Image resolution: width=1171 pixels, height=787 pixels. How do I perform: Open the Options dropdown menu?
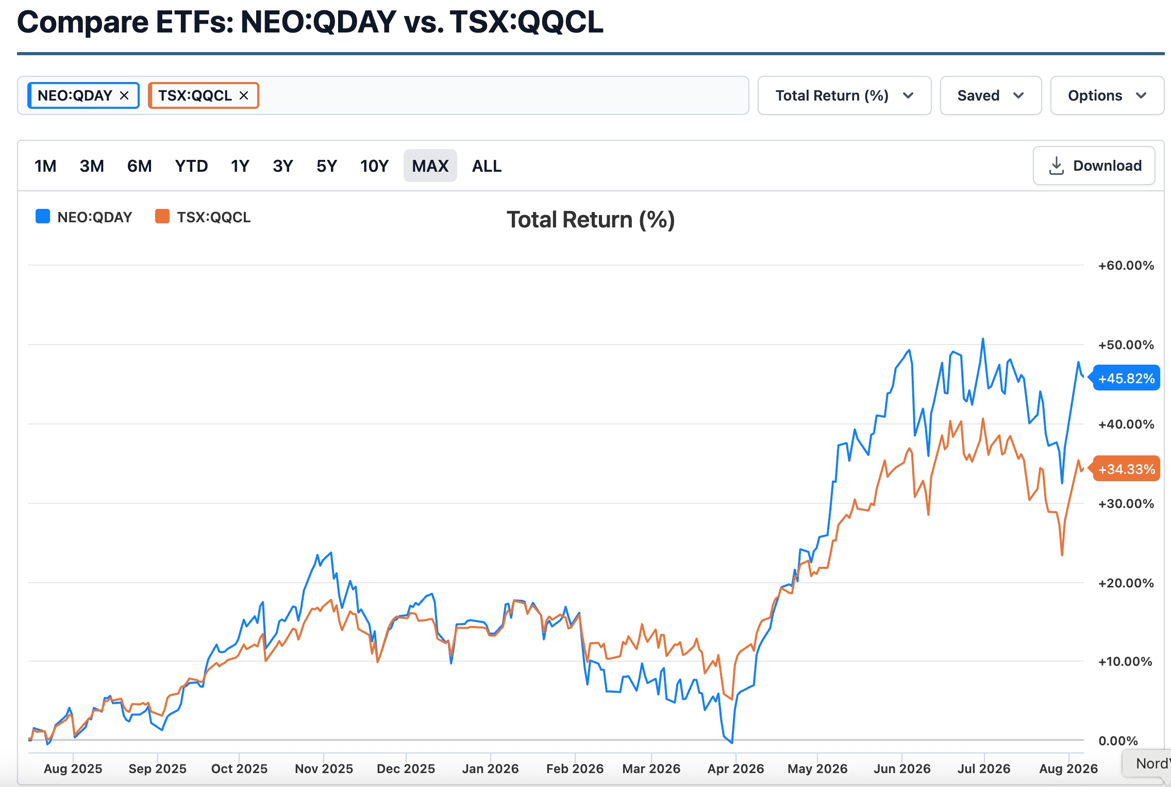1107,95
